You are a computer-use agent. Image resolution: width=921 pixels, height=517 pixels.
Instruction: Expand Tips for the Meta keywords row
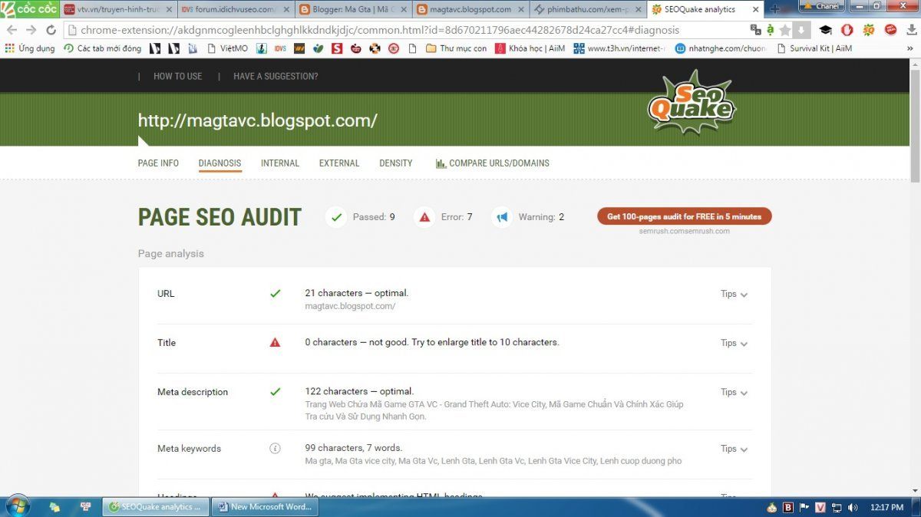734,449
